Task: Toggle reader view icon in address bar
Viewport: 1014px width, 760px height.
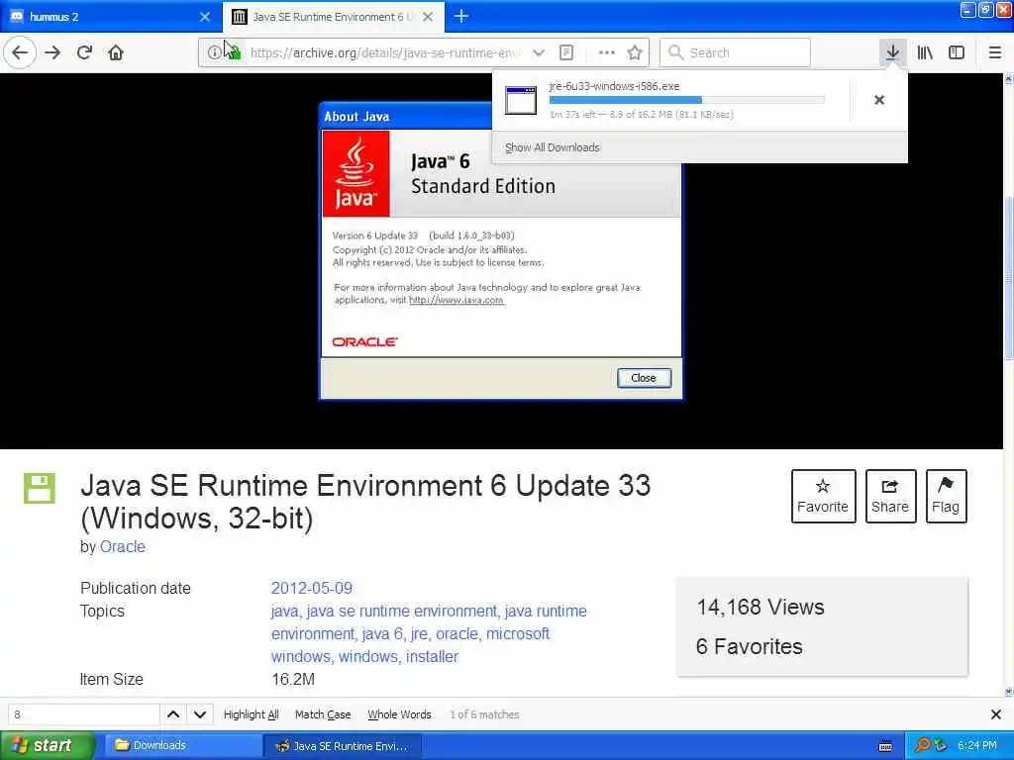Action: (x=565, y=53)
